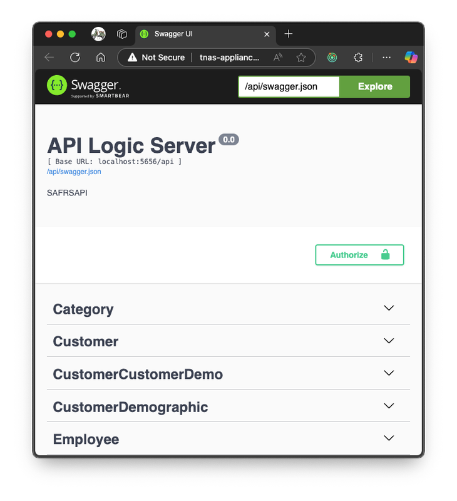Screen dimensions: 457x501
Task: Launch the Copilot sidebar
Action: [x=411, y=58]
